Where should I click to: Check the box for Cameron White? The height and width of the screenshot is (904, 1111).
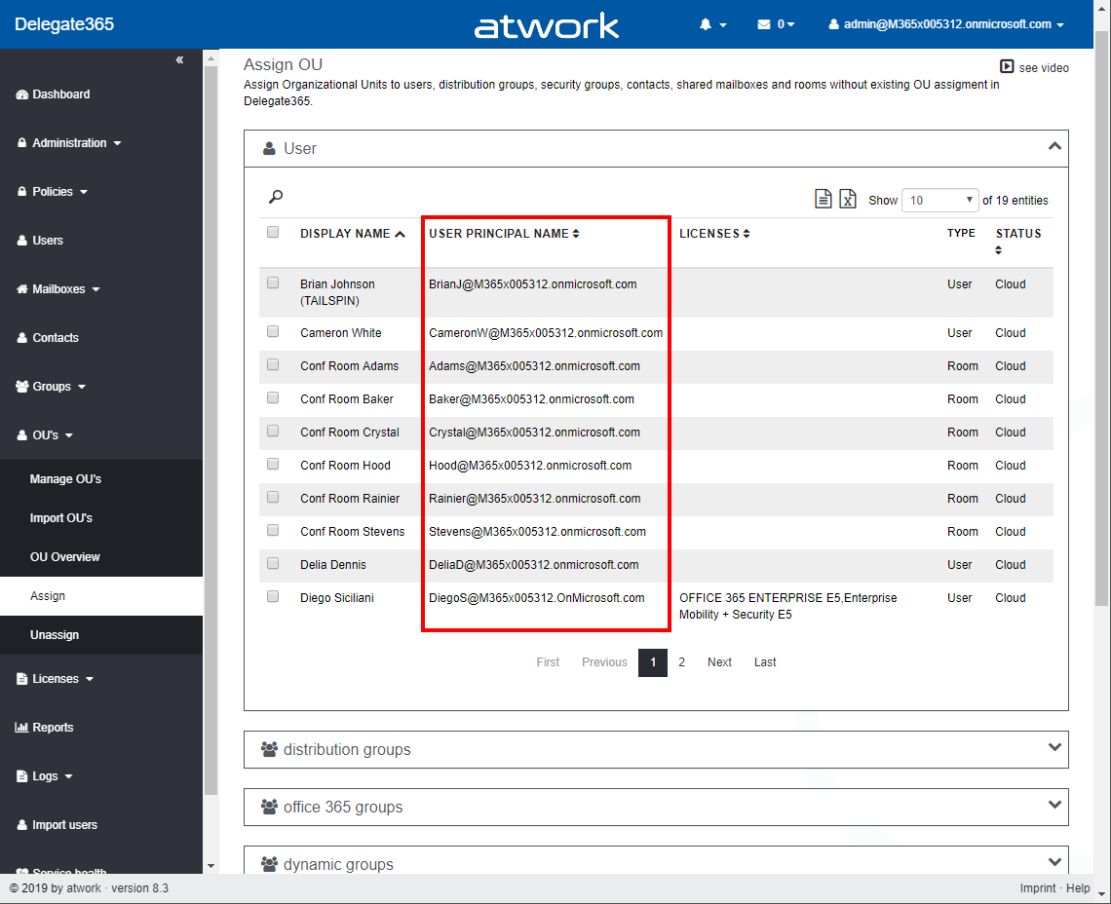click(x=273, y=332)
